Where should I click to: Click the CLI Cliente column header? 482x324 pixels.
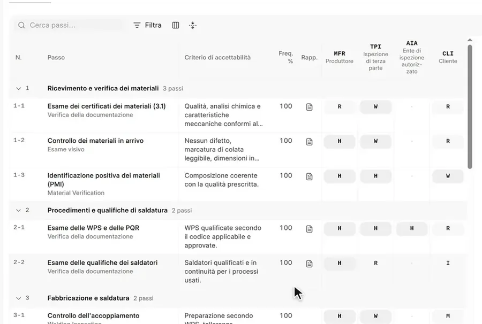(x=448, y=57)
